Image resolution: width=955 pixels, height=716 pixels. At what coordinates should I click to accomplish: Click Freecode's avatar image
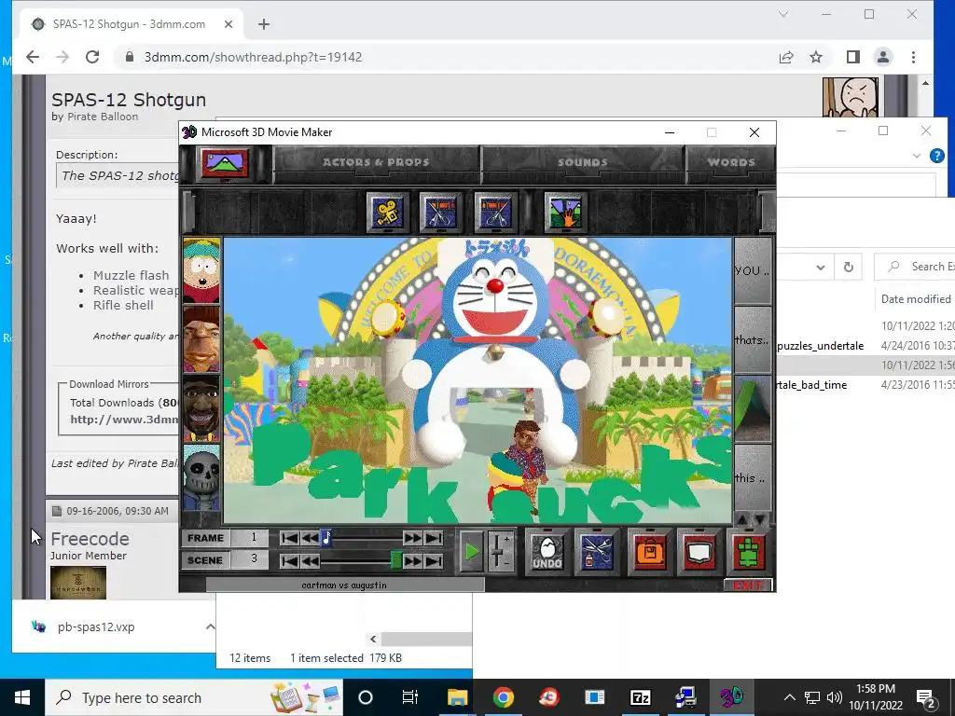[x=78, y=583]
